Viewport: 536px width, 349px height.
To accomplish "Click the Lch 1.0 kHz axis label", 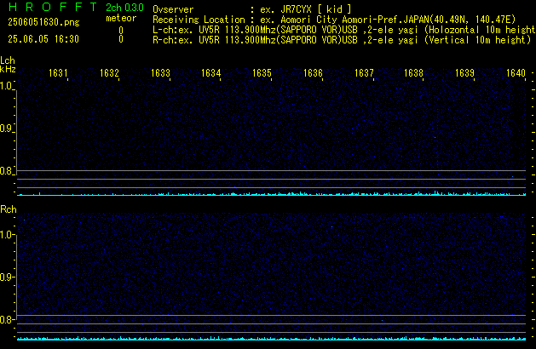I will 6,86.
